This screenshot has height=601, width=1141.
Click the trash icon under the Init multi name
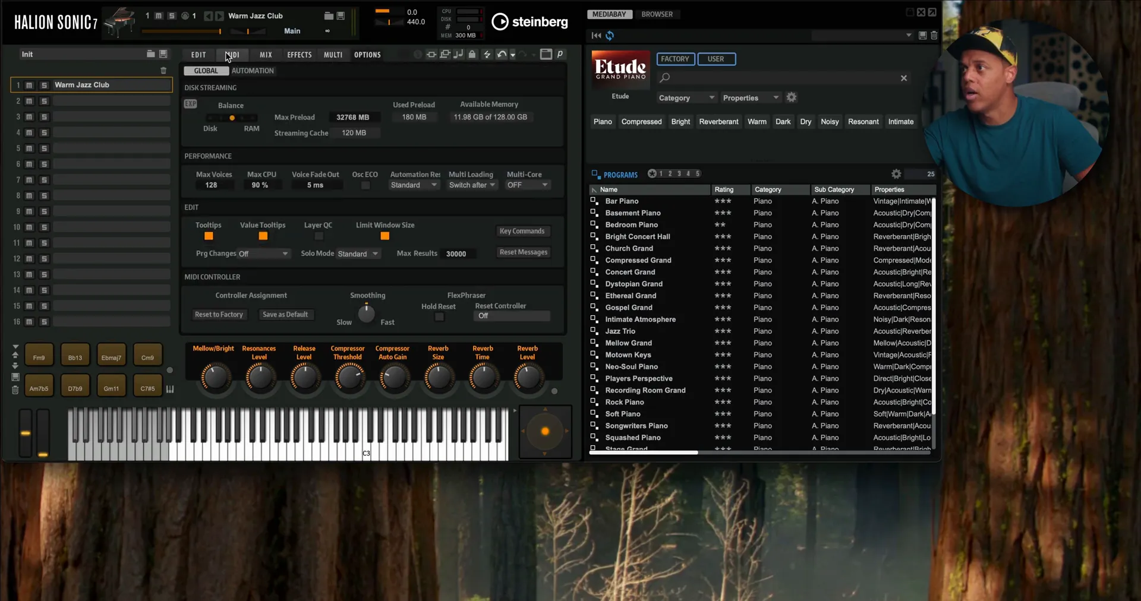(163, 71)
